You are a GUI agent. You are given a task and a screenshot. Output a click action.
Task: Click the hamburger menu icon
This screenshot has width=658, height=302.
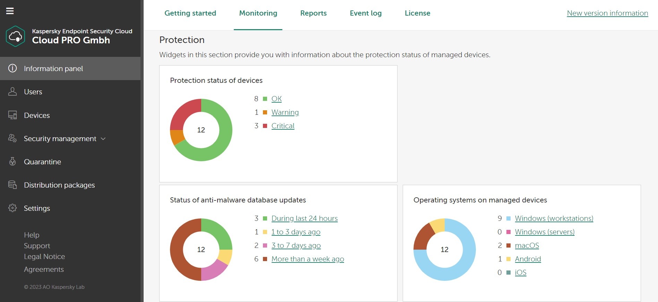pyautogui.click(x=10, y=11)
